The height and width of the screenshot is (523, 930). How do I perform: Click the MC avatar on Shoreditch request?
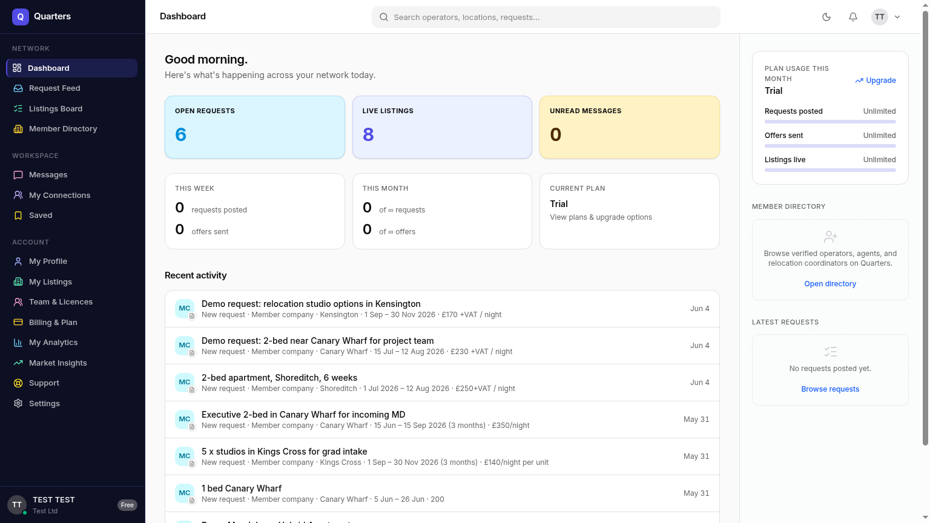point(185,383)
